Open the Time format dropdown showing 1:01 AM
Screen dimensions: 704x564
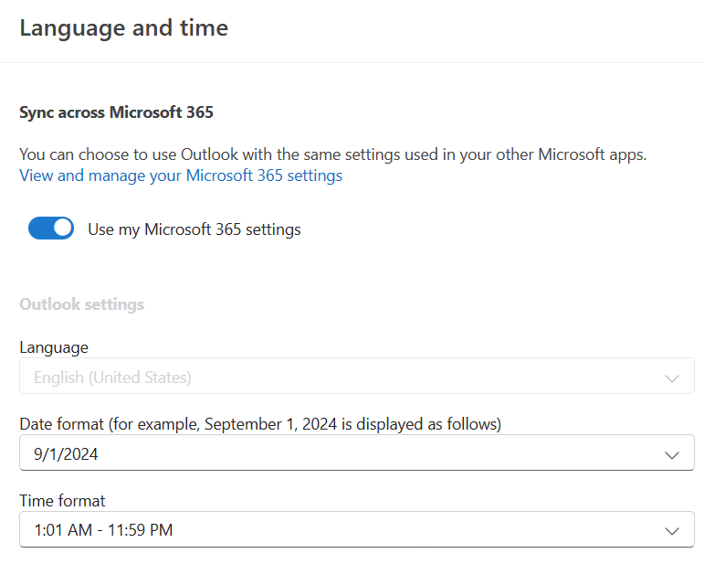click(x=356, y=529)
